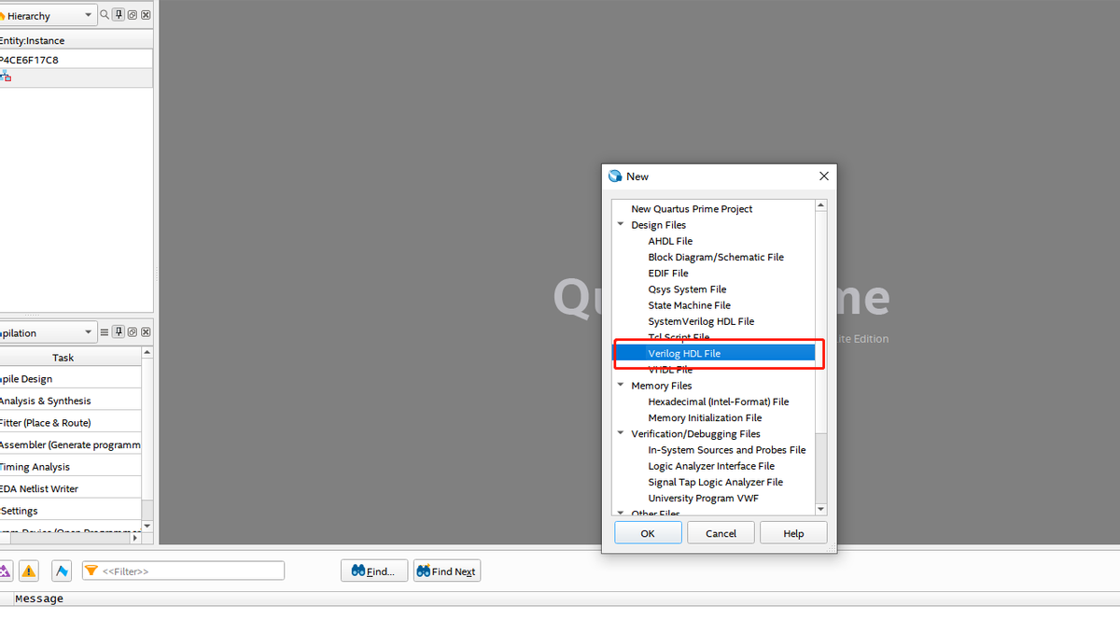Screen dimensions: 1120x620
Task: Select Logic Analyzer Interface File
Action: pyautogui.click(x=711, y=466)
